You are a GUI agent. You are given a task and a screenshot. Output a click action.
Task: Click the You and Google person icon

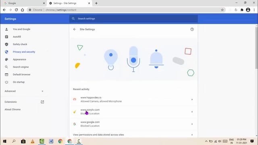(x=6, y=29)
